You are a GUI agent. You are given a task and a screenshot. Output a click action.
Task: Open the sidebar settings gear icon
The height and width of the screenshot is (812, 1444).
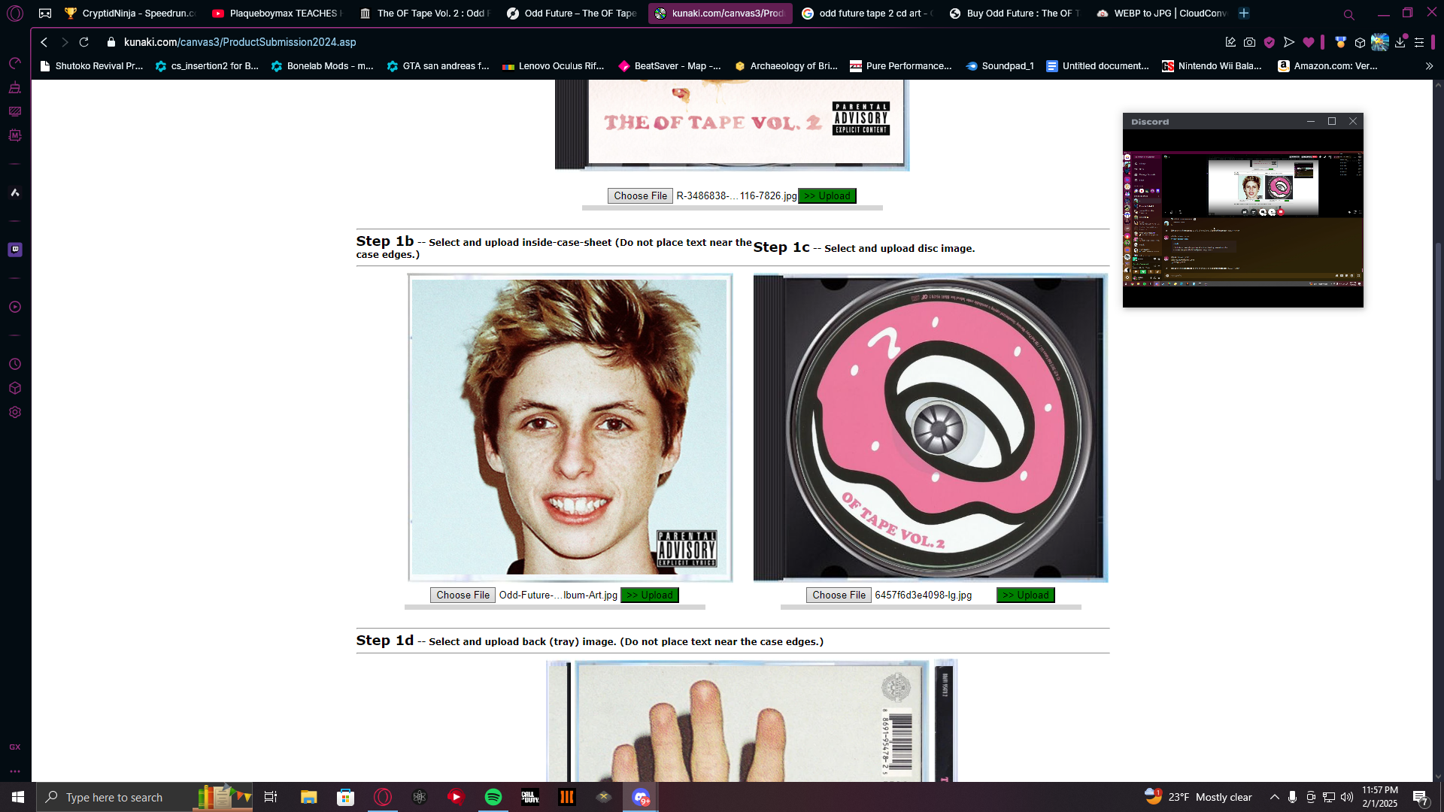click(x=15, y=412)
